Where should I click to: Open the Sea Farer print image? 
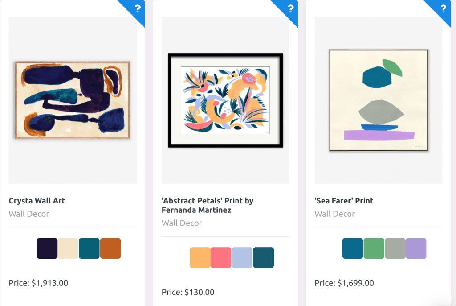[x=379, y=100]
